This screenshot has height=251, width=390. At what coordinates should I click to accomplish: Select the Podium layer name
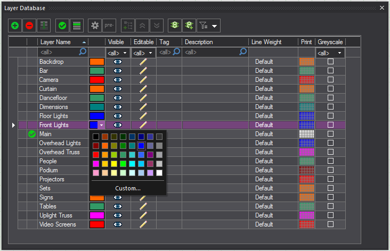pyautogui.click(x=48, y=170)
